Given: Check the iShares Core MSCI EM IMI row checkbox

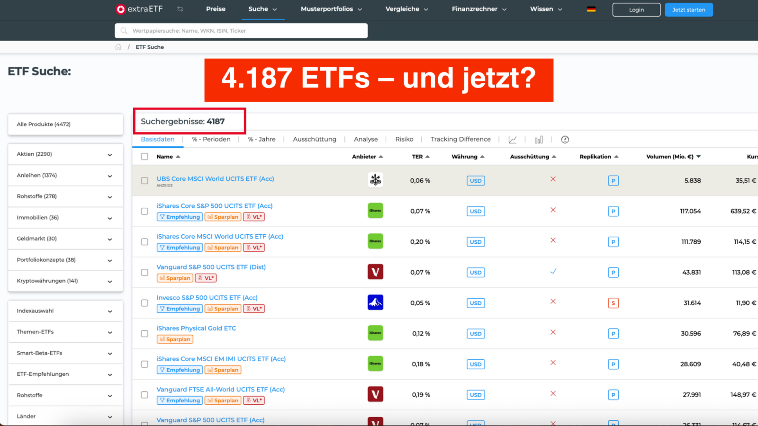Looking at the screenshot, I should click(144, 364).
